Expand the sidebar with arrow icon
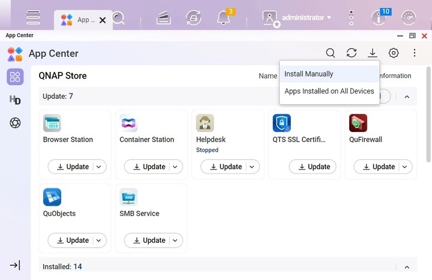This screenshot has height=280, width=432. 15,265
